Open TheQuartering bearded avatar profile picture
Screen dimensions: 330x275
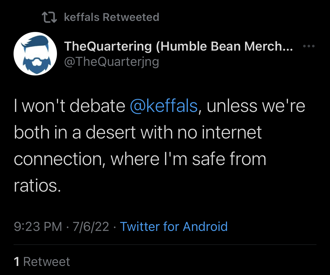(35, 54)
